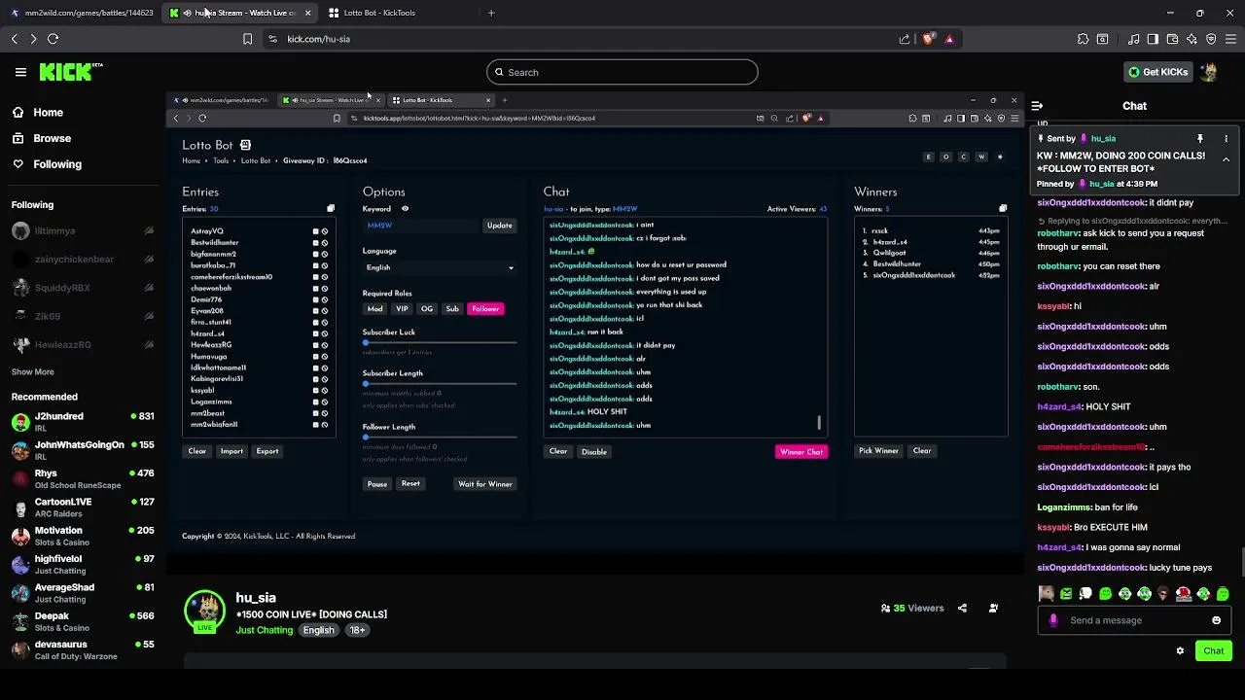Toggle the OG role in the streamed Lotto Bot
The width and height of the screenshot is (1245, 700).
(427, 309)
